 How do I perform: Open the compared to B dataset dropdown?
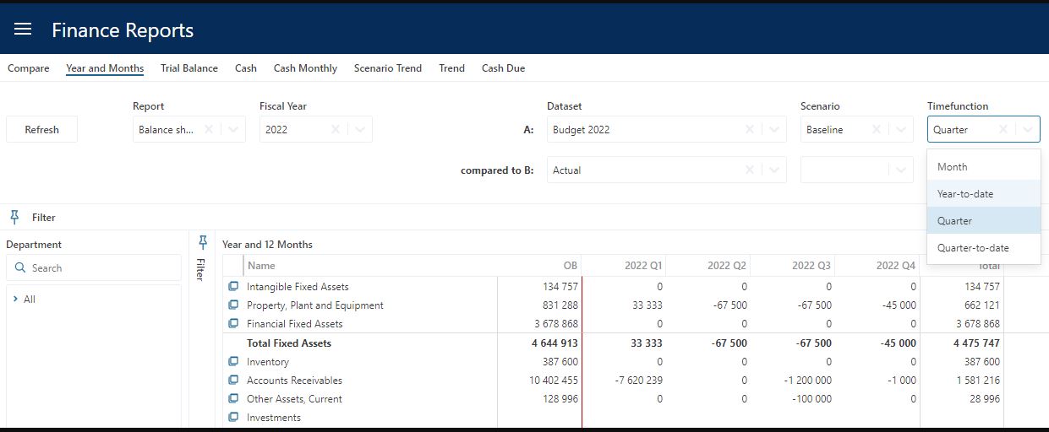(x=774, y=170)
